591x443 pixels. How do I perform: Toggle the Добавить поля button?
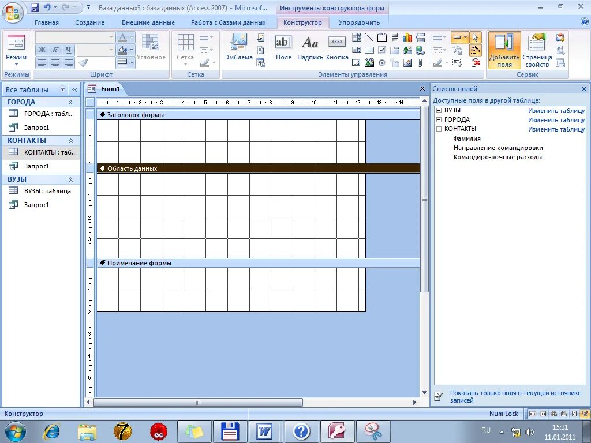pyautogui.click(x=504, y=50)
